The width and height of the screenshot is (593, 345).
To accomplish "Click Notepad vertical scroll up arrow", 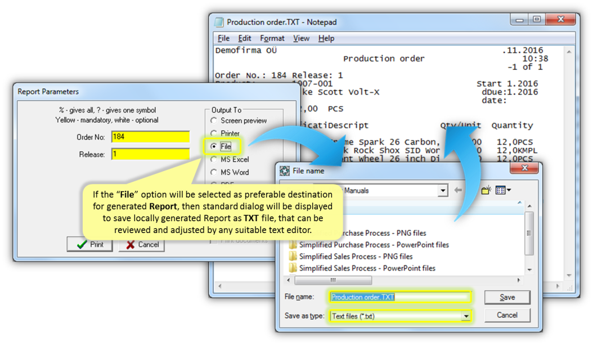I will (569, 51).
